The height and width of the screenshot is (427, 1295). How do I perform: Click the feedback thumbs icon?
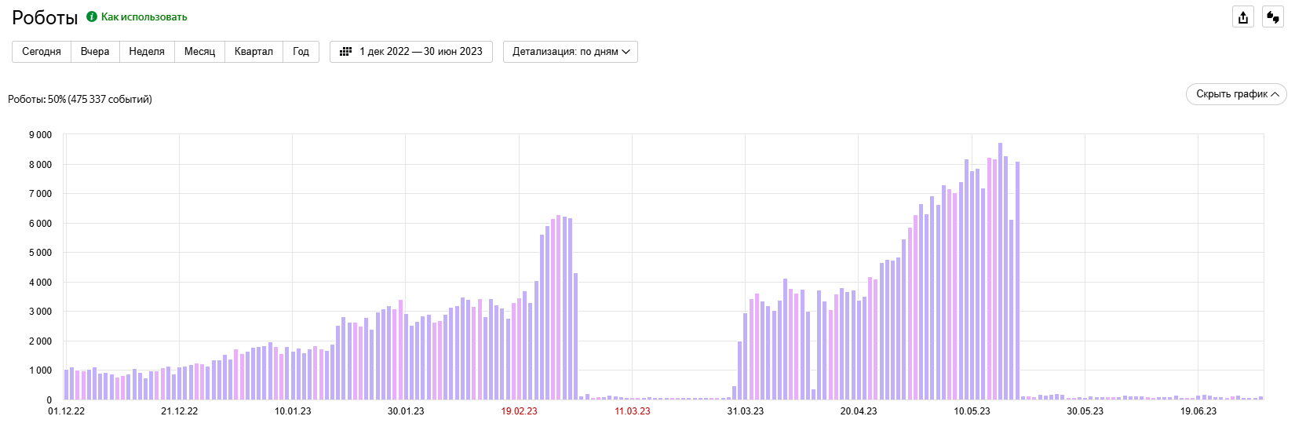(1273, 17)
